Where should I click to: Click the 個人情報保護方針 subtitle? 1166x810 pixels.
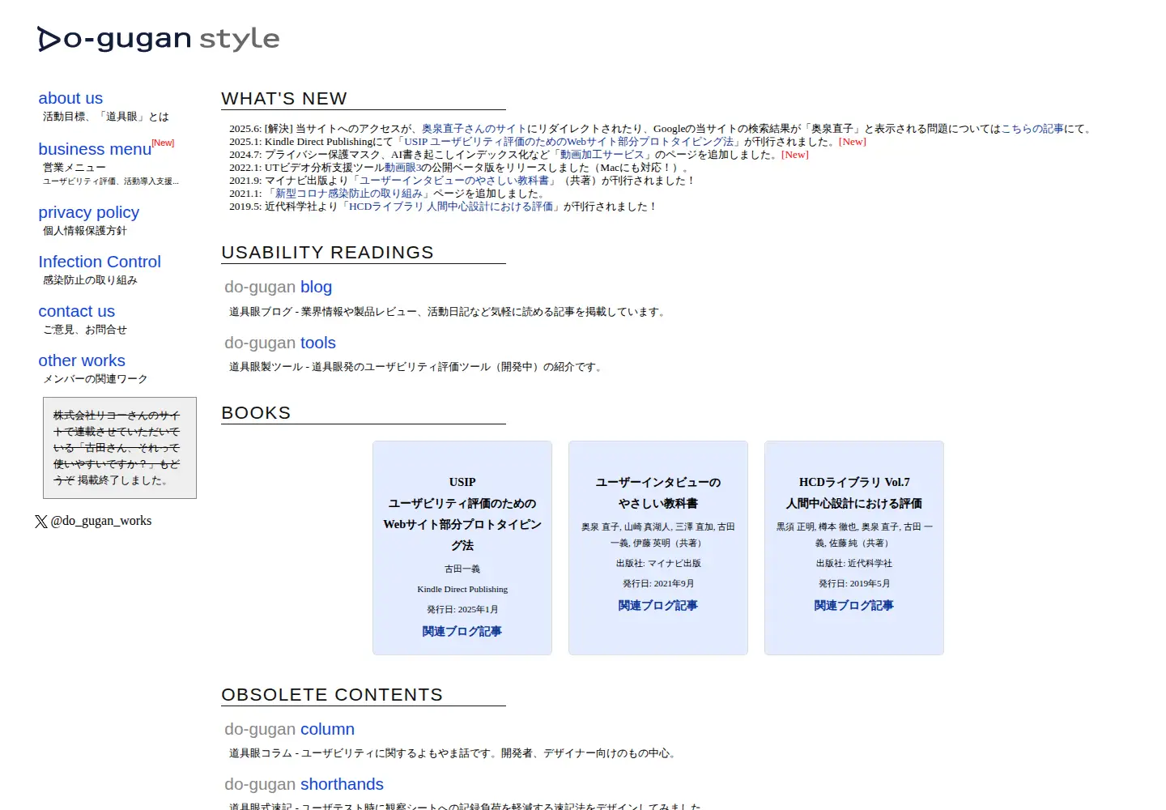click(85, 231)
